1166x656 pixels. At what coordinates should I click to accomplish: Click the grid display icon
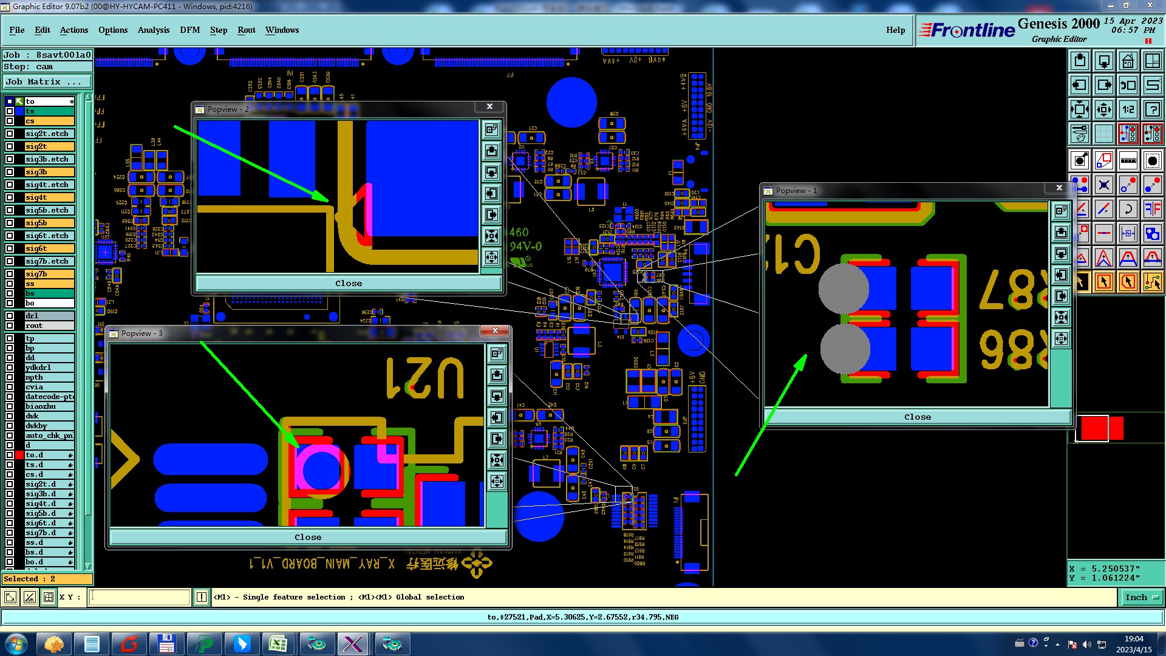click(1103, 134)
